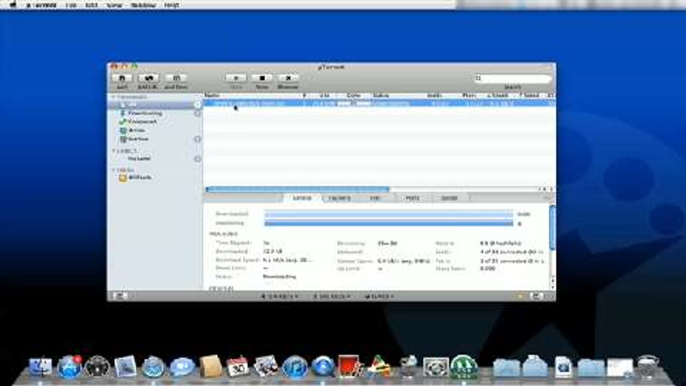Switch to the Trackers tab

339,198
